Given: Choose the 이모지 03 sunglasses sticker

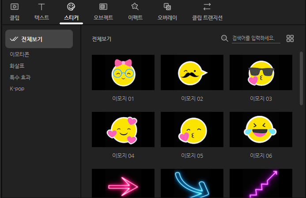Looking at the screenshot, I should point(261,73).
